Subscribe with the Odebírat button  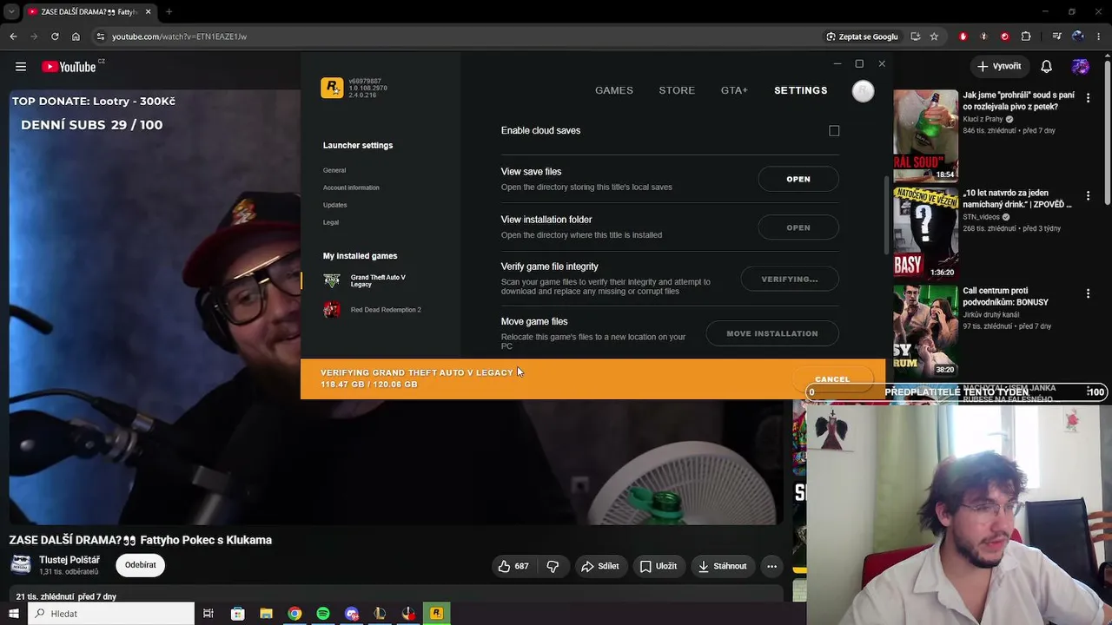click(x=141, y=565)
